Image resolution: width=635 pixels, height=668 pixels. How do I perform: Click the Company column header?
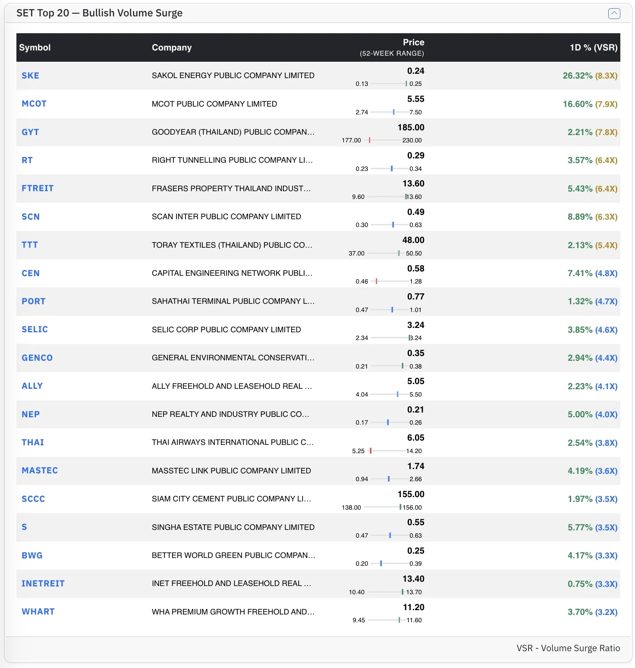(172, 47)
